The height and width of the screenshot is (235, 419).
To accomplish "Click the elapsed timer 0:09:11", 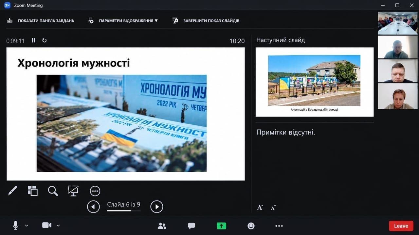I will click(16, 41).
